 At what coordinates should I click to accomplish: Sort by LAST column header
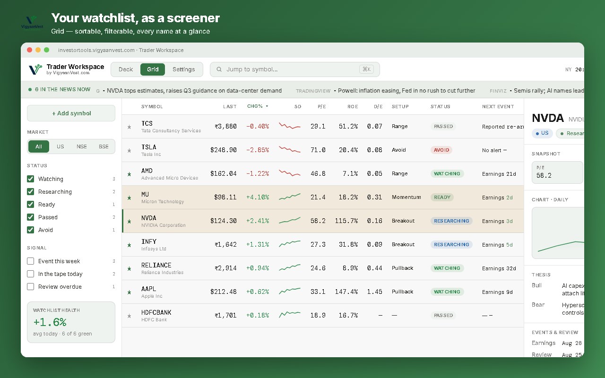click(230, 106)
